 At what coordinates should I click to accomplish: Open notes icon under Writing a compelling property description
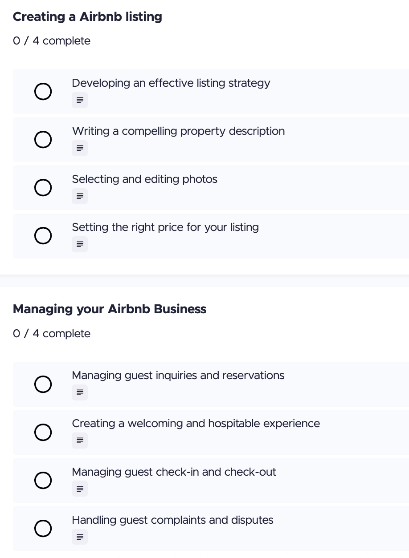click(x=80, y=148)
